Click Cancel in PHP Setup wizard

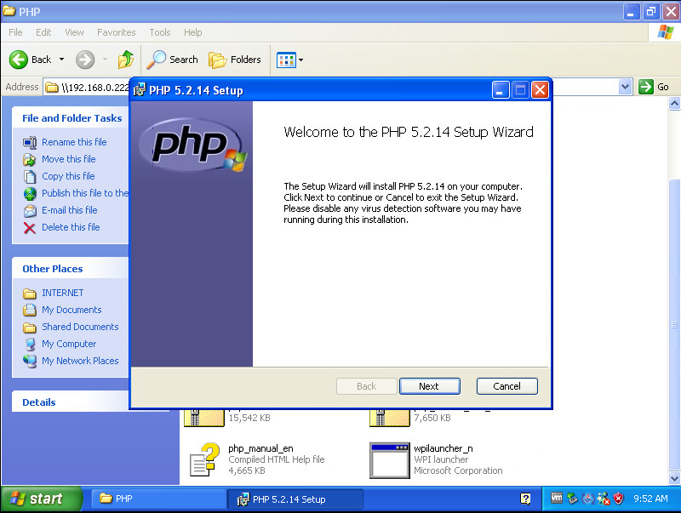point(506,386)
